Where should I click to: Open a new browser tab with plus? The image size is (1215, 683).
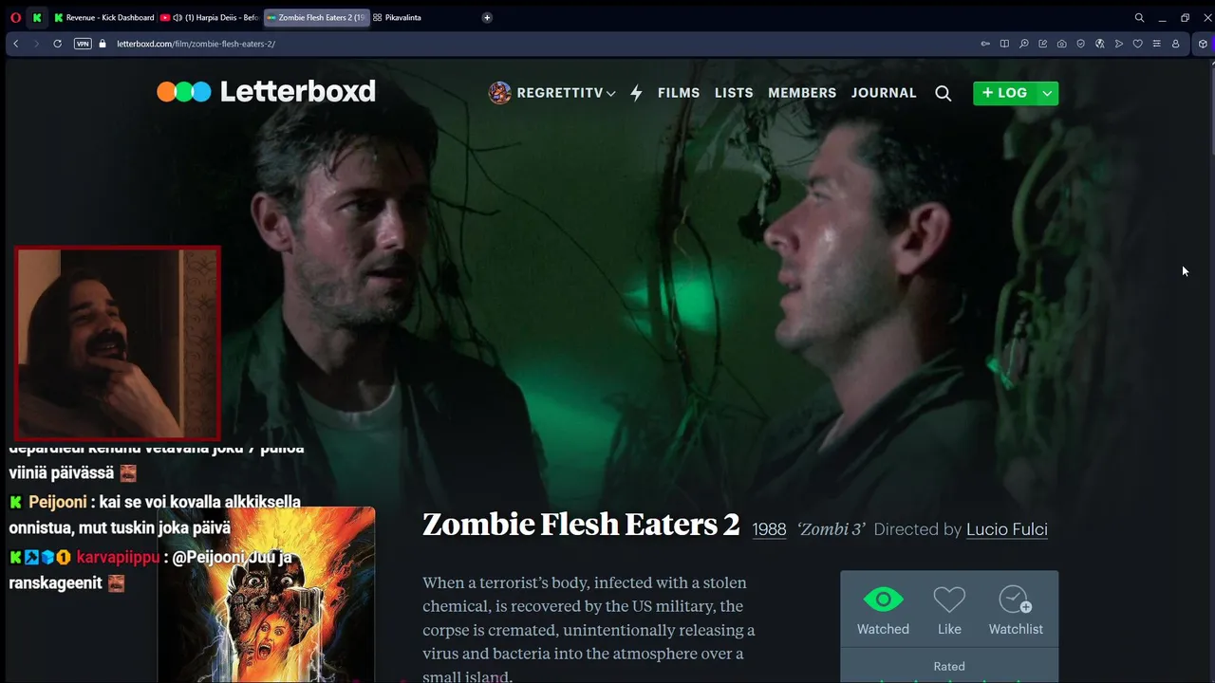[x=487, y=17]
